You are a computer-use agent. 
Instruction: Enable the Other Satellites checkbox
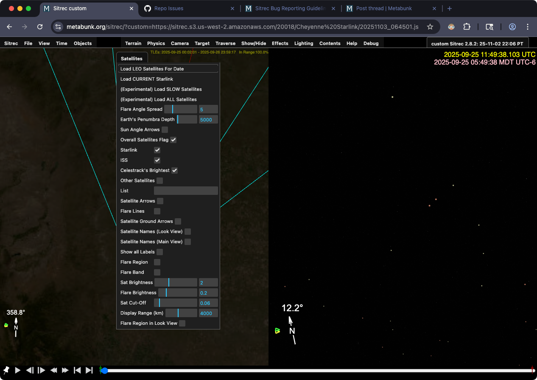[x=159, y=180]
